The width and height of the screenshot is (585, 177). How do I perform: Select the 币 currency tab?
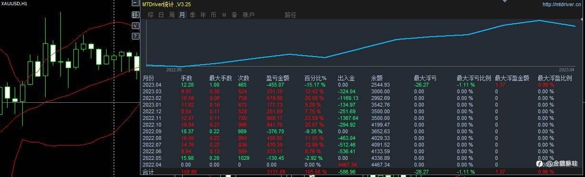(x=213, y=15)
